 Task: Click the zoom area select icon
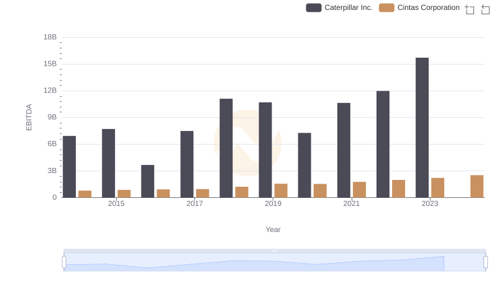(470, 9)
